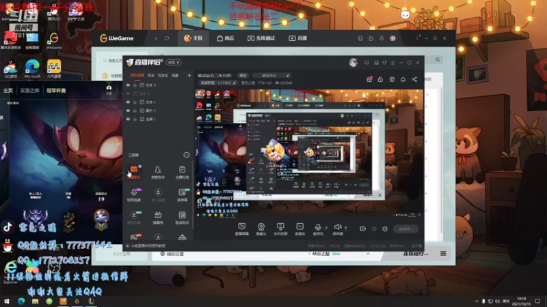547x307 pixels.
Task: Add a 摄像头 camera source
Action: 261,229
